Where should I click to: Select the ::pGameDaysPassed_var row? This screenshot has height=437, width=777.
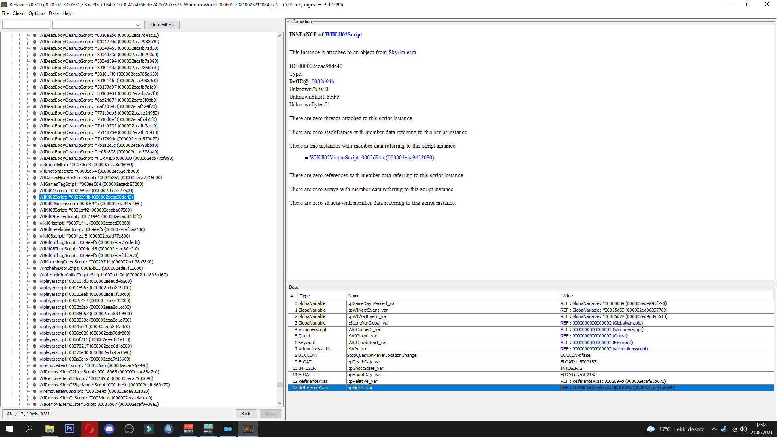tap(531, 303)
